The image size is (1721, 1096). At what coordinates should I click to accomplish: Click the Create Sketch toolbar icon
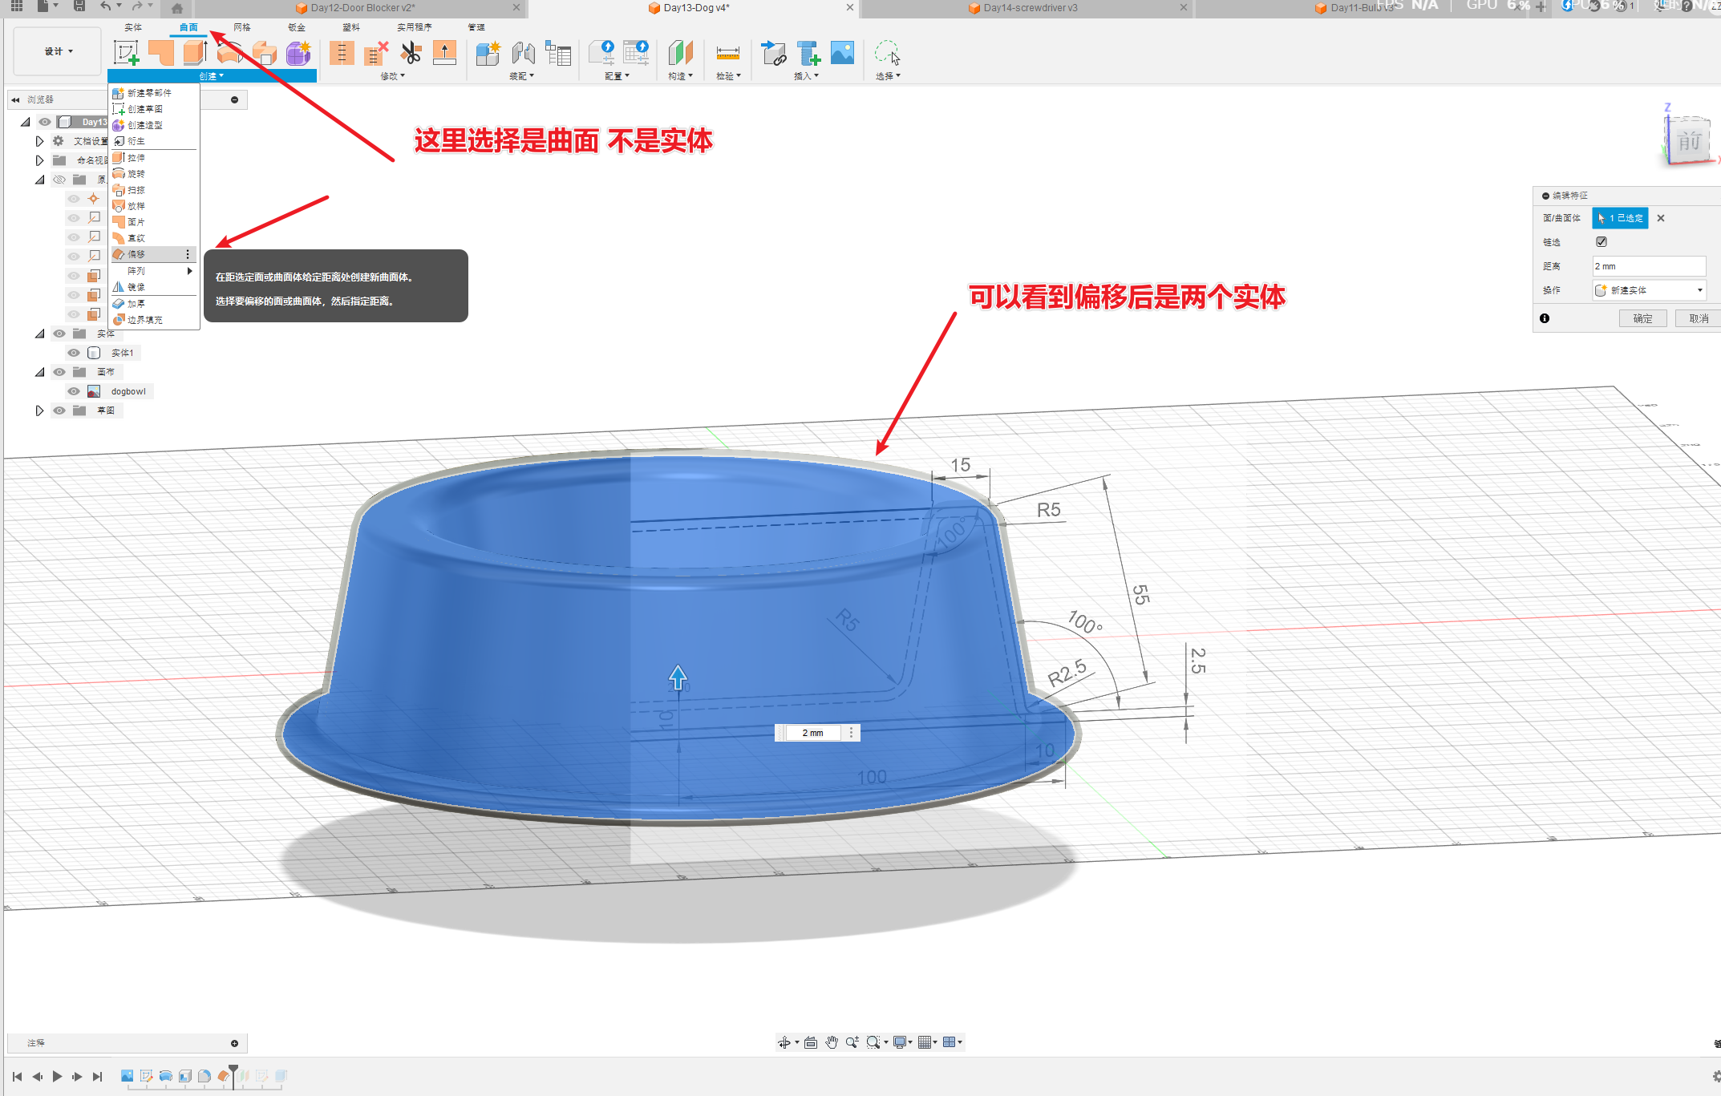click(x=126, y=53)
